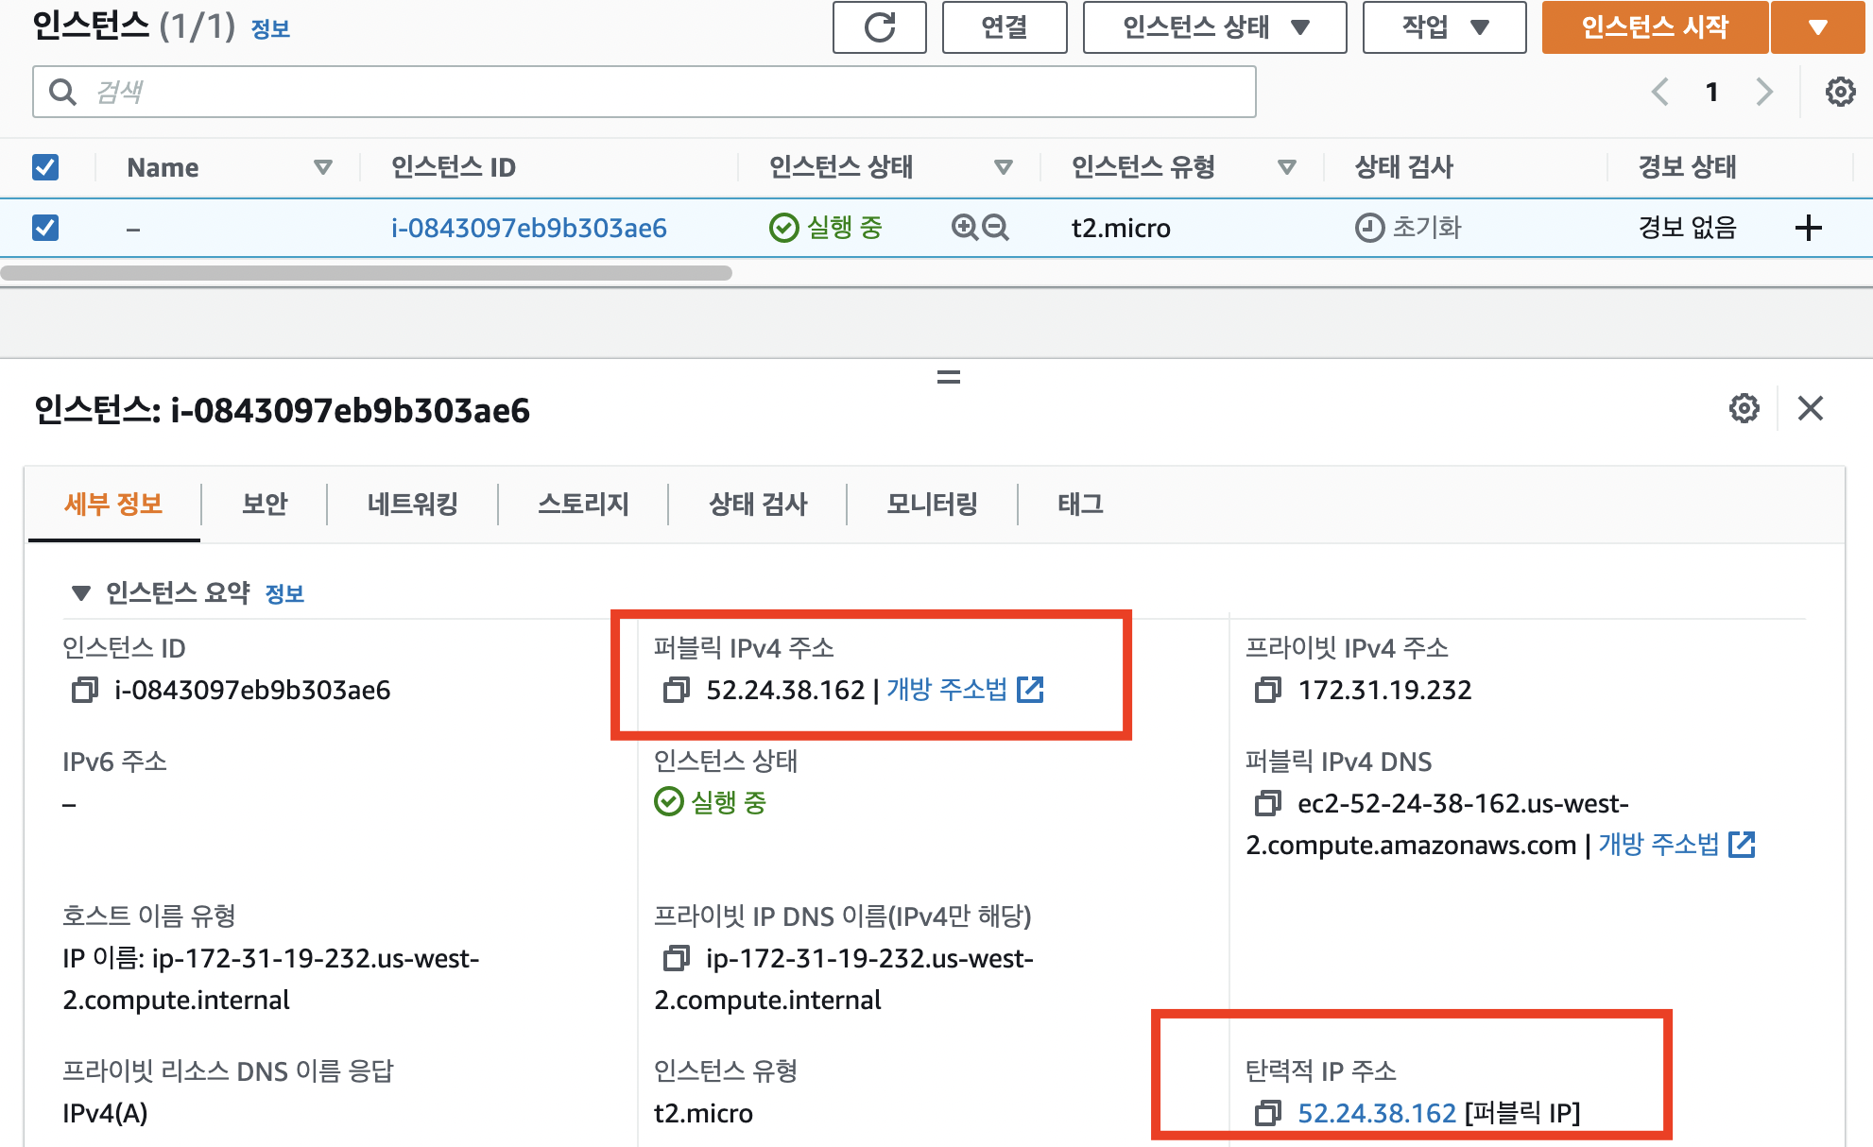1873x1147 pixels.
Task: Copy the public IPv4 address 52.24.38.162
Action: 676,691
